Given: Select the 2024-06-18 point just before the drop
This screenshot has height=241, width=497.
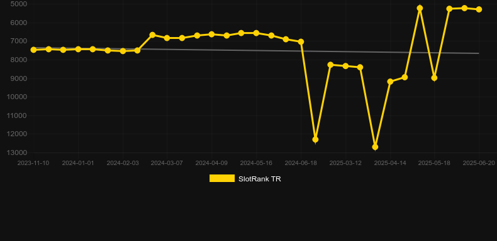Looking at the screenshot, I should pyautogui.click(x=301, y=42).
